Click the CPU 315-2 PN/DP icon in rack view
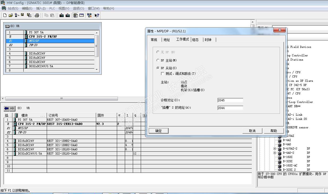328x194 pixels. tap(26, 37)
